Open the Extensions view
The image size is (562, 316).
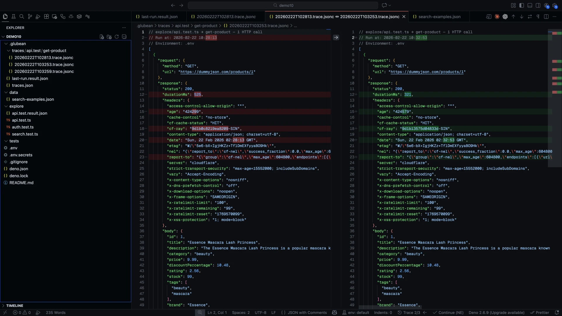click(x=46, y=17)
